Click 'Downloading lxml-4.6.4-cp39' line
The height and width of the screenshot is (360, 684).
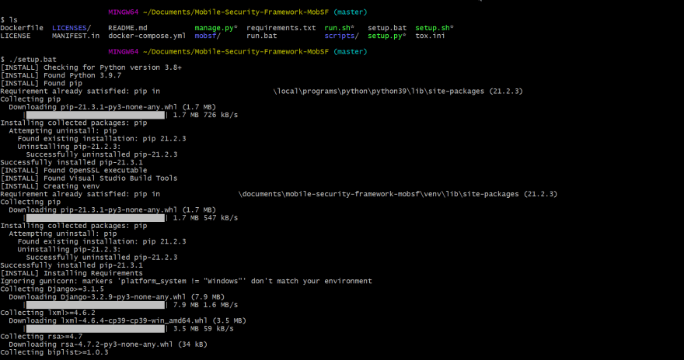tap(127, 321)
